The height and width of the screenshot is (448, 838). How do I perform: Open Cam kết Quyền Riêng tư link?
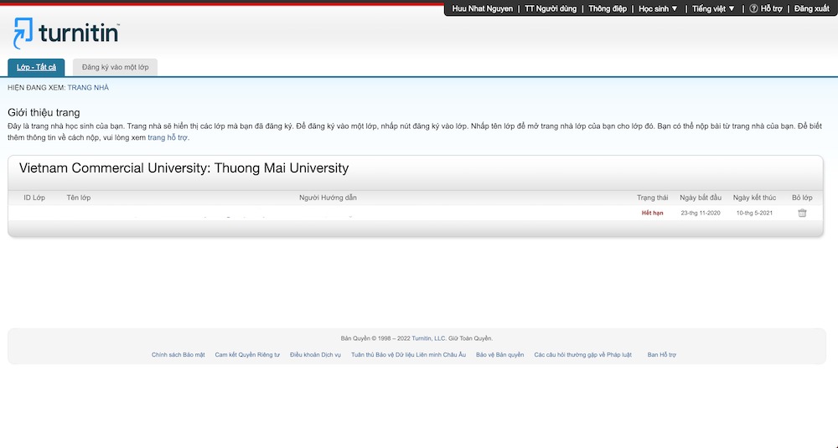click(x=247, y=355)
